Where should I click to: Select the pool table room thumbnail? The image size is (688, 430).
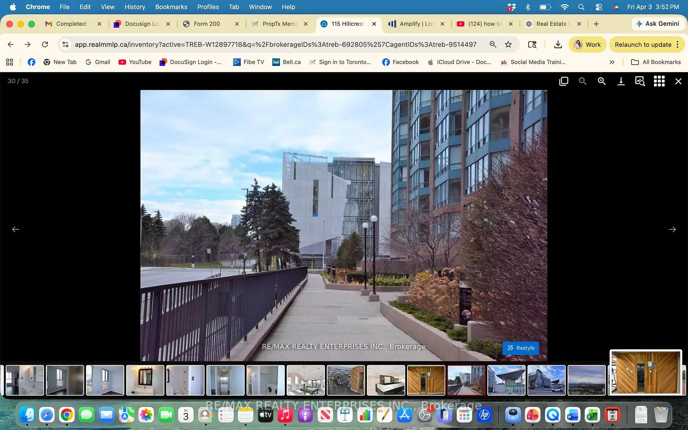(x=306, y=380)
